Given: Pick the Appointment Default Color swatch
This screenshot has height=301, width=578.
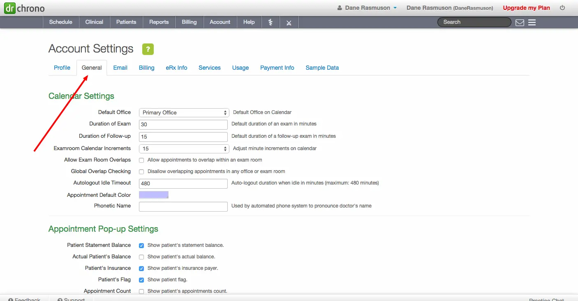Looking at the screenshot, I should (153, 195).
